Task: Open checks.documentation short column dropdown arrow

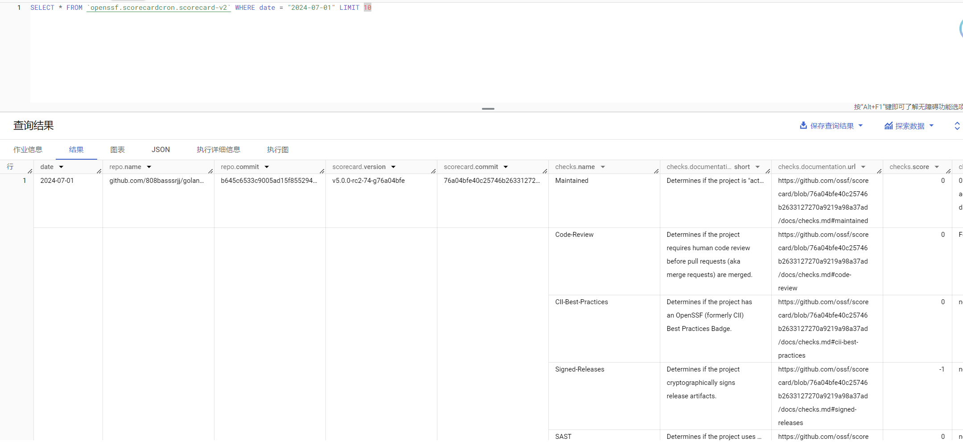Action: coord(757,167)
